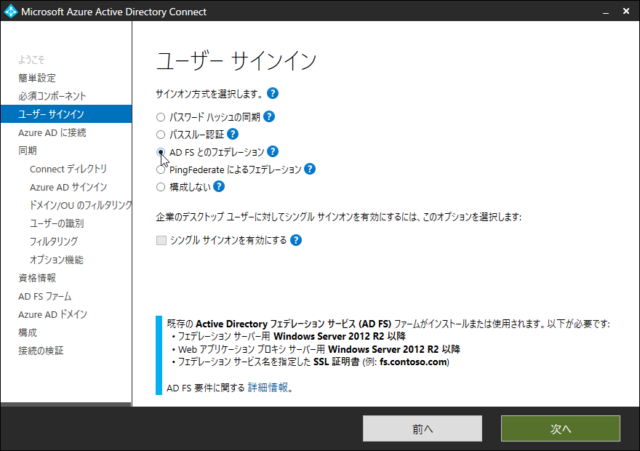Go to AD FS ファーム step
640x451 pixels.
tap(45, 296)
